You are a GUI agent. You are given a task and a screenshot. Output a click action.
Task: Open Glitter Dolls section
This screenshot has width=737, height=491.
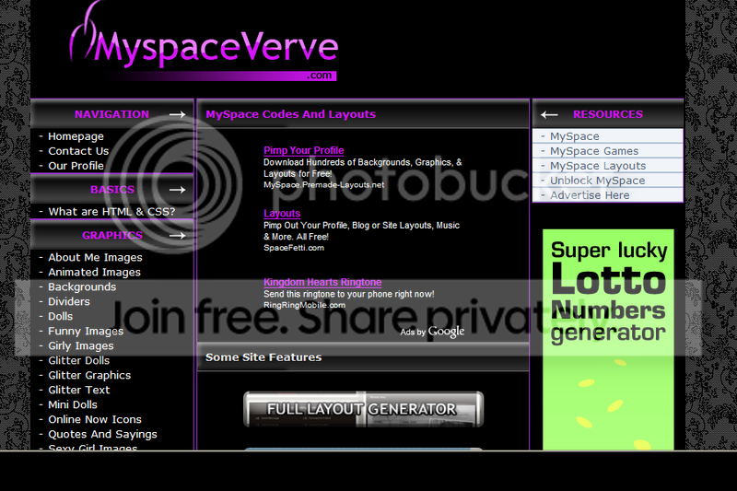(x=78, y=360)
